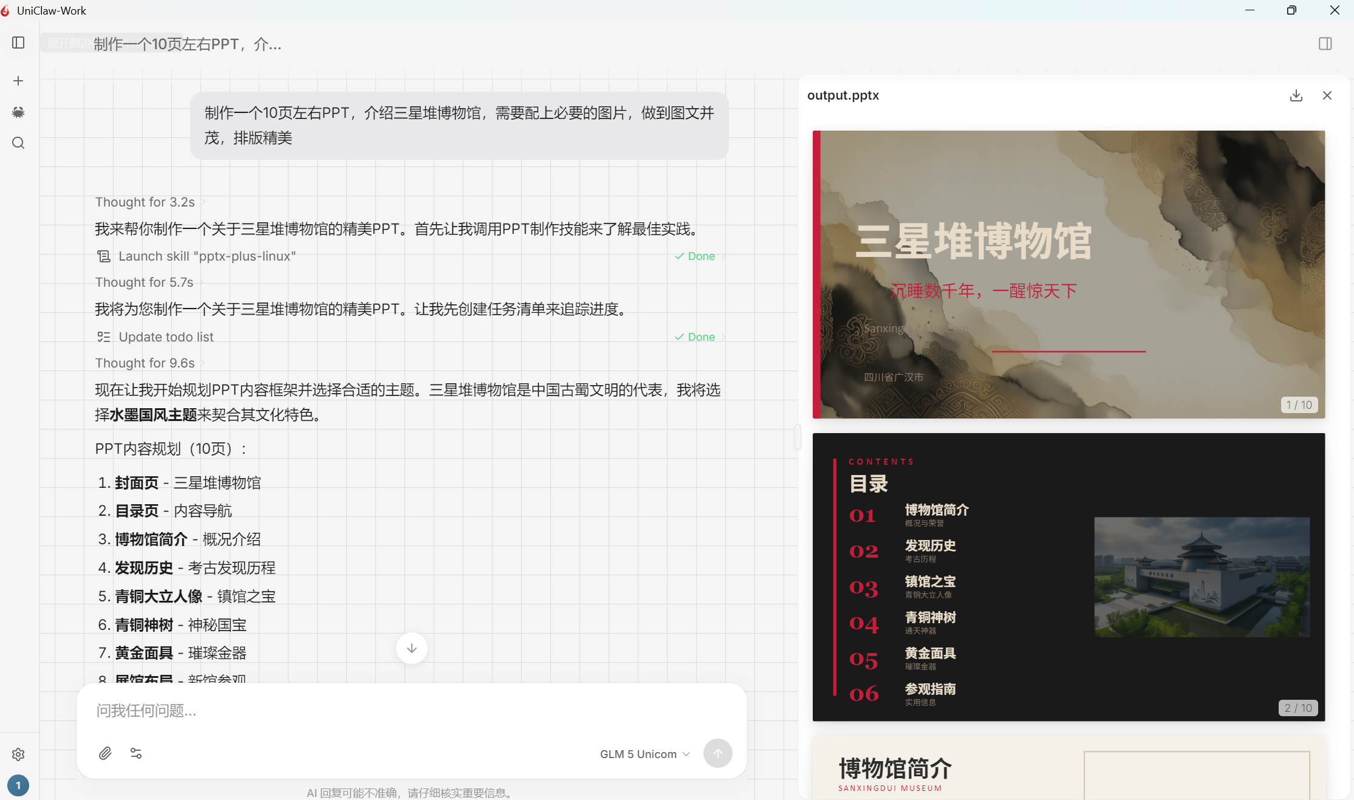The width and height of the screenshot is (1354, 800).
Task: Toggle the right preview panel icon
Action: click(x=1325, y=44)
